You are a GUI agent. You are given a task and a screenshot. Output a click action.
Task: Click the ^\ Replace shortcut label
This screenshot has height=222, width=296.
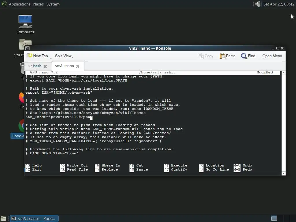coord(106,169)
